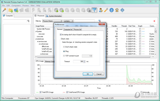Switch to the System Information tab

(54, 16)
